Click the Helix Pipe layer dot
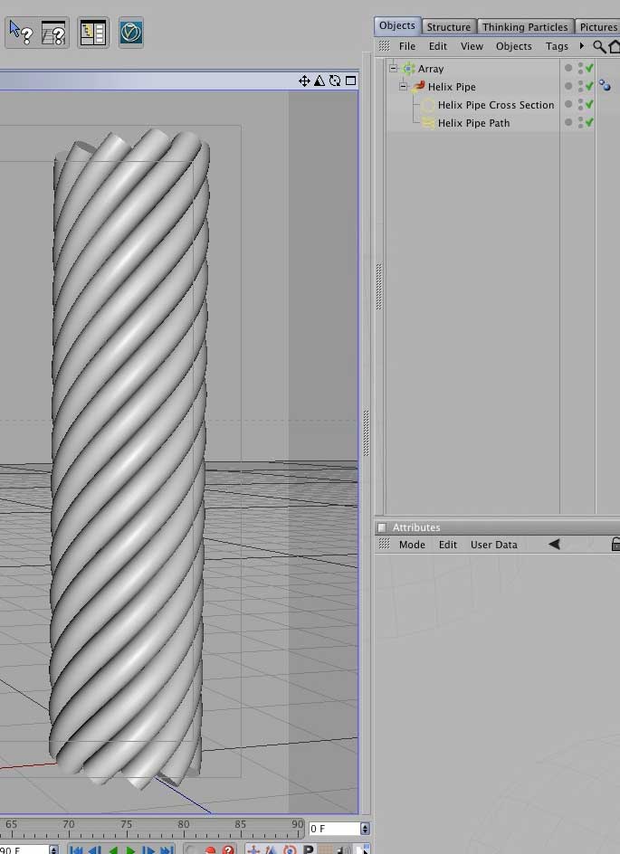620x854 pixels. [x=568, y=86]
